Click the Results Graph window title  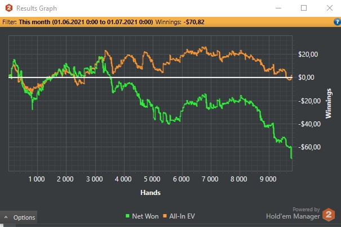click(x=37, y=8)
